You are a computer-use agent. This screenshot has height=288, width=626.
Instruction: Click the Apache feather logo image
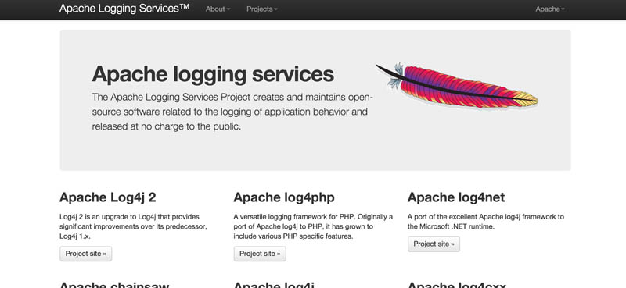[457, 86]
